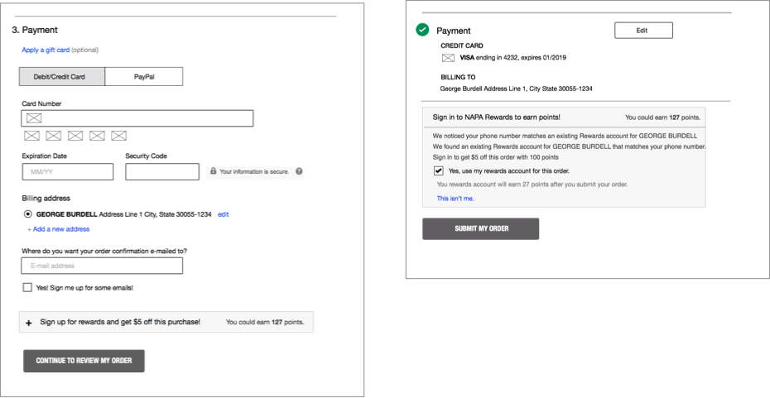Check the Sign me up for emails box
Screen dimensions: 770x398
tap(27, 288)
